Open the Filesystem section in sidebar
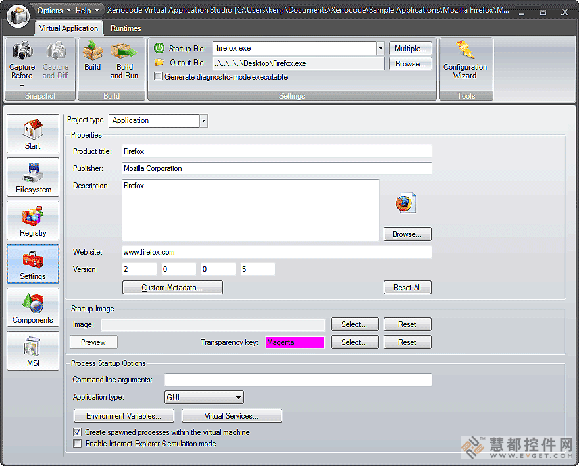The height and width of the screenshot is (466, 579). click(x=33, y=177)
